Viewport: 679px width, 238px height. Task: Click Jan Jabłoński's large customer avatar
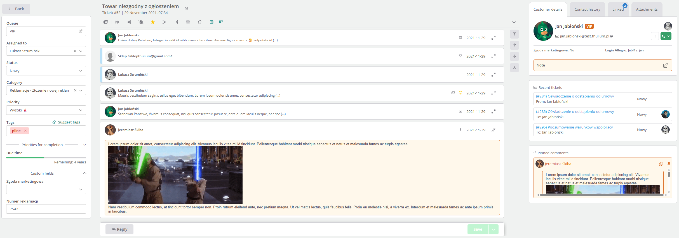tap(543, 31)
